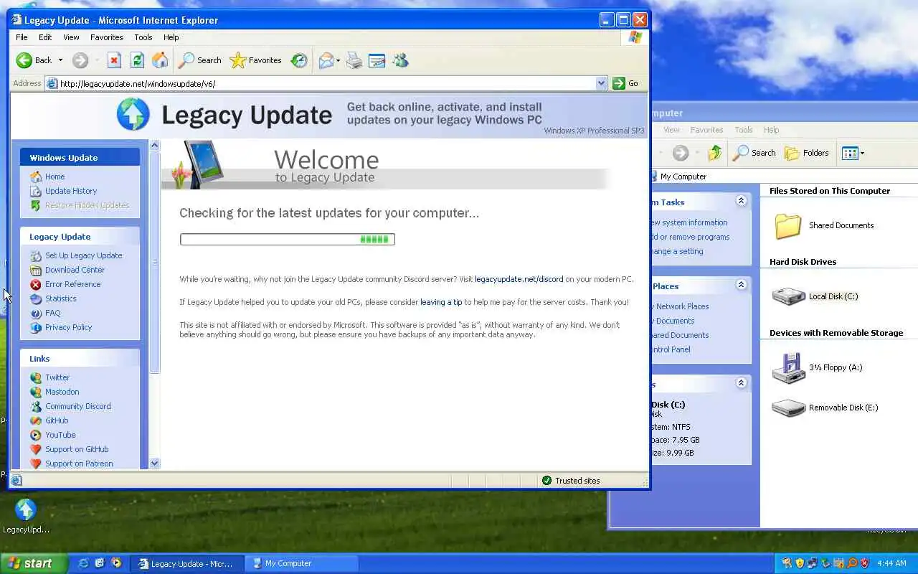This screenshot has width=918, height=574.
Task: Click the Windows Start button
Action: click(34, 563)
